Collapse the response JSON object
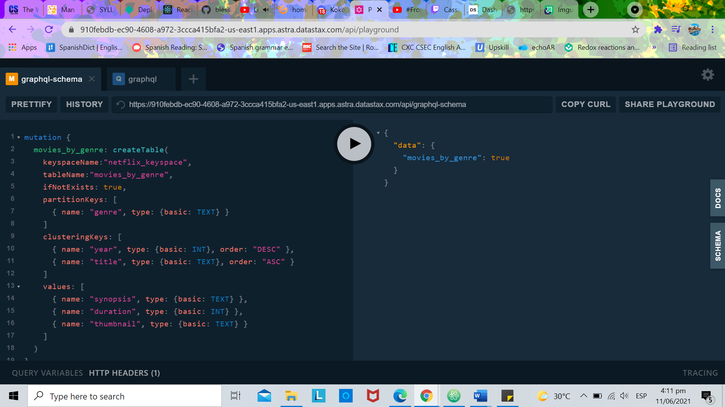The height and width of the screenshot is (407, 725). (x=378, y=133)
